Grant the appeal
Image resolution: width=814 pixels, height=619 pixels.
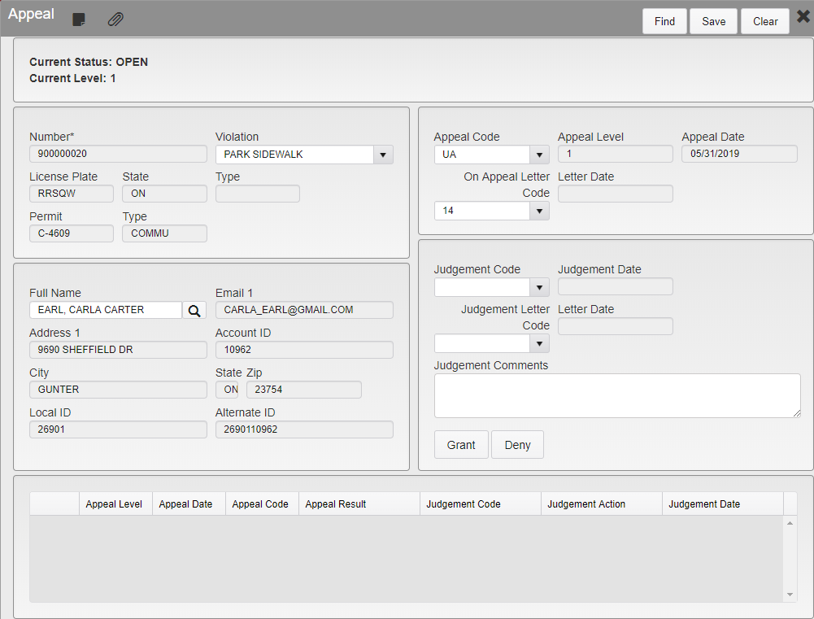coord(461,445)
